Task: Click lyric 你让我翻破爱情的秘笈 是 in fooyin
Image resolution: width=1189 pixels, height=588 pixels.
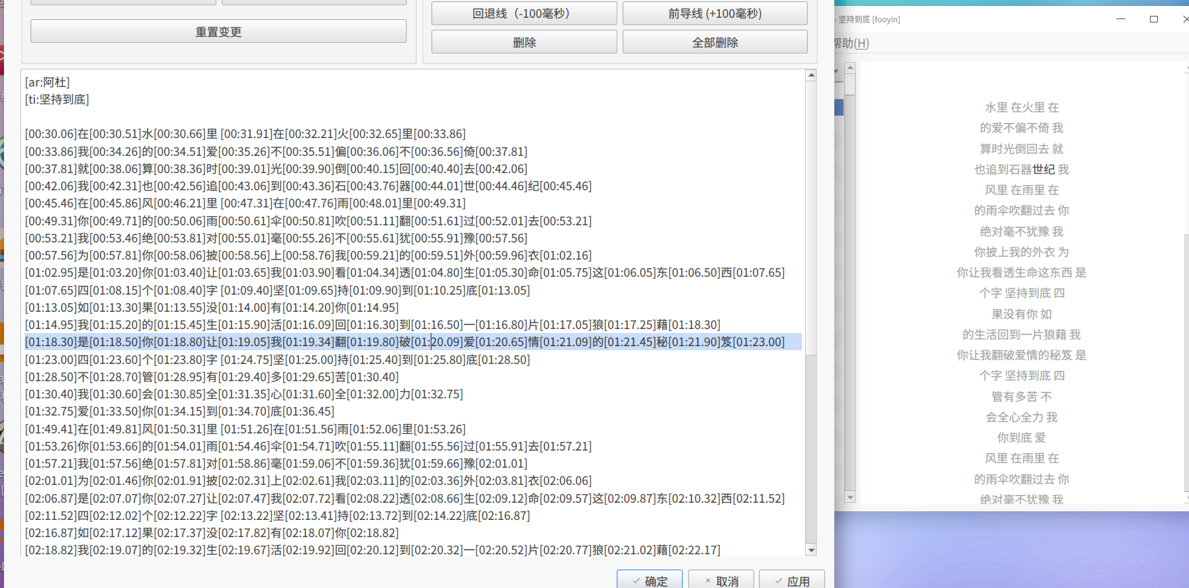Action: (x=1022, y=355)
